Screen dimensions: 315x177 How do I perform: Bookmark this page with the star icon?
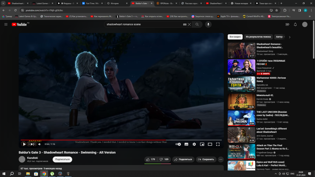coord(277,10)
